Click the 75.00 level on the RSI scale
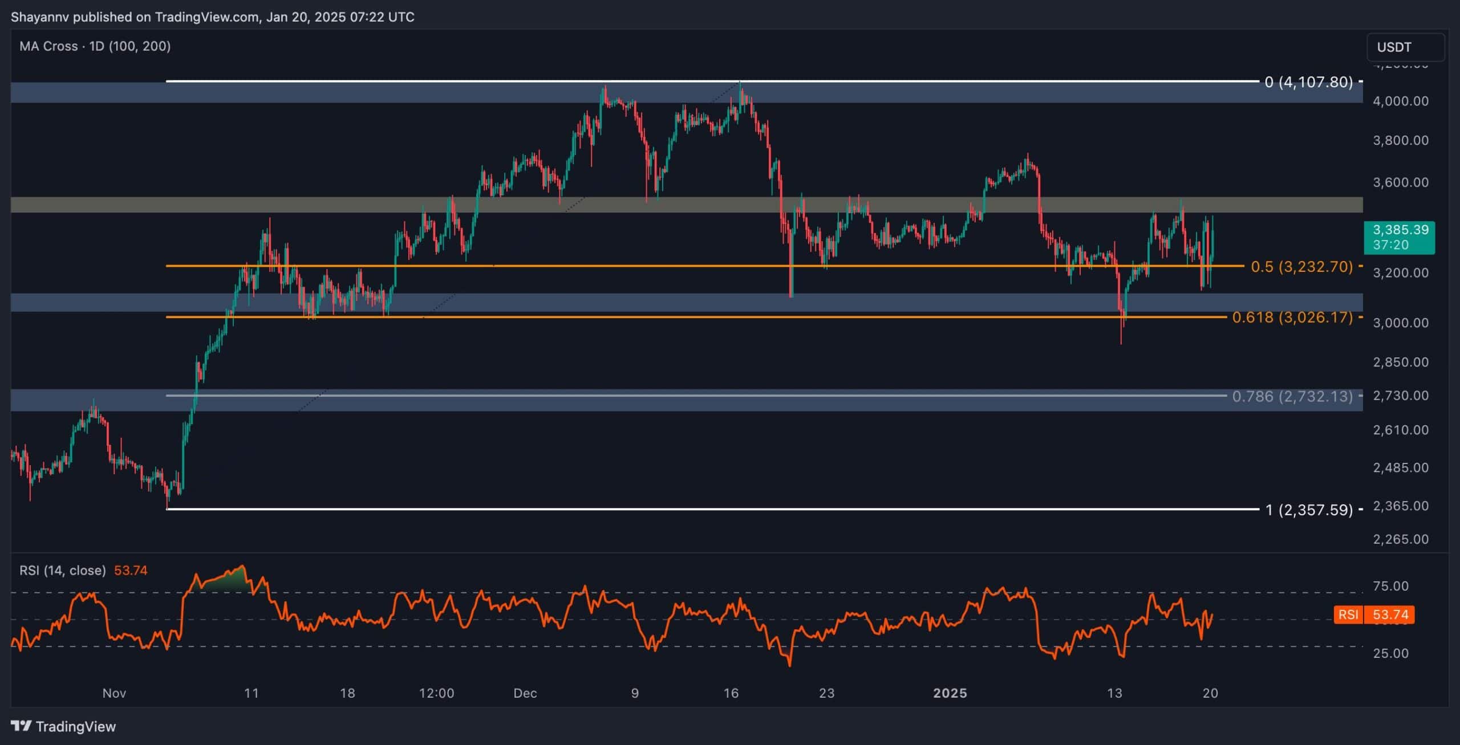Image resolution: width=1460 pixels, height=745 pixels. point(1391,586)
